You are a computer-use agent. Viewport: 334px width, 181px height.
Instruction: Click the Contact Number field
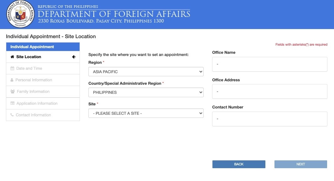[x=269, y=119]
